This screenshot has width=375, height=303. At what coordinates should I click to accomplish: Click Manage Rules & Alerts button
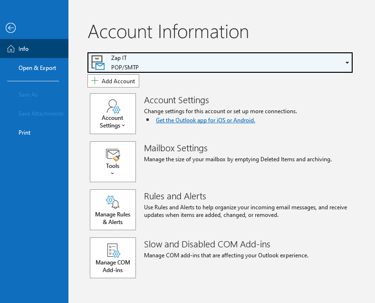[x=113, y=210]
